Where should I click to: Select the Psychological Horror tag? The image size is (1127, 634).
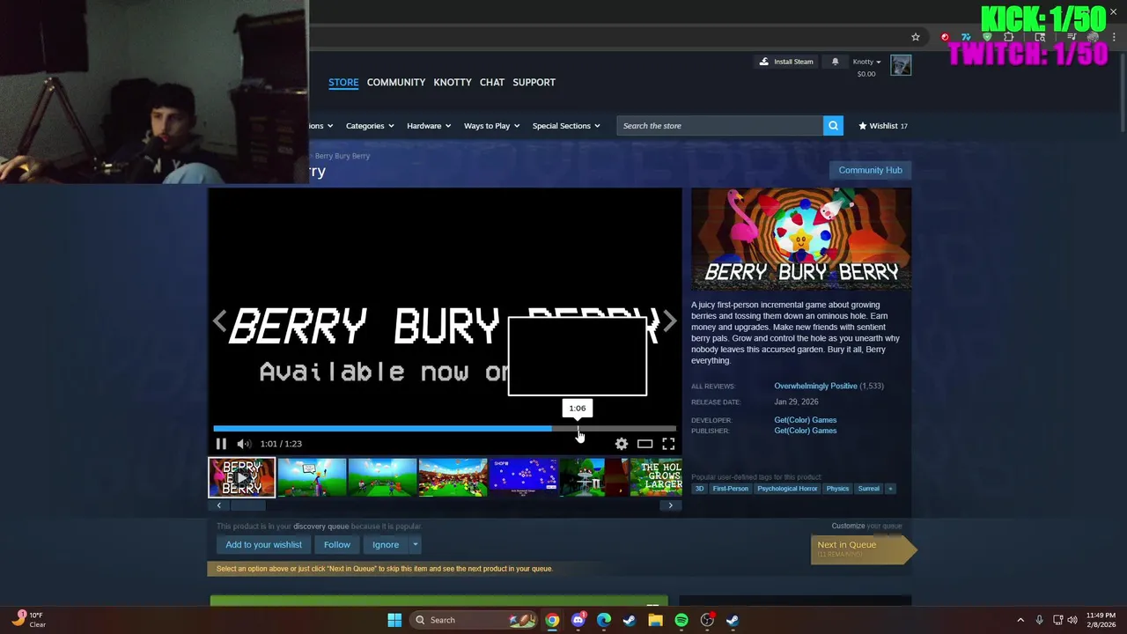[x=787, y=489]
